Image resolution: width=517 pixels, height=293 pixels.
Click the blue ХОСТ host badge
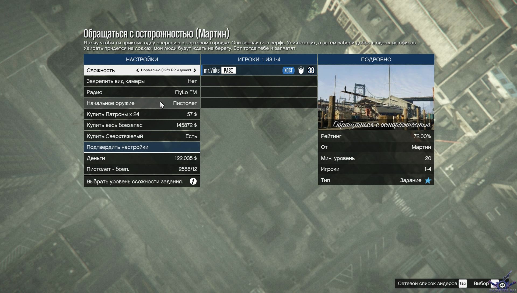(x=288, y=70)
